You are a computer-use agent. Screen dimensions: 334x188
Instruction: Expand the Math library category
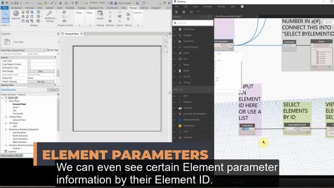[x=175, y=65]
